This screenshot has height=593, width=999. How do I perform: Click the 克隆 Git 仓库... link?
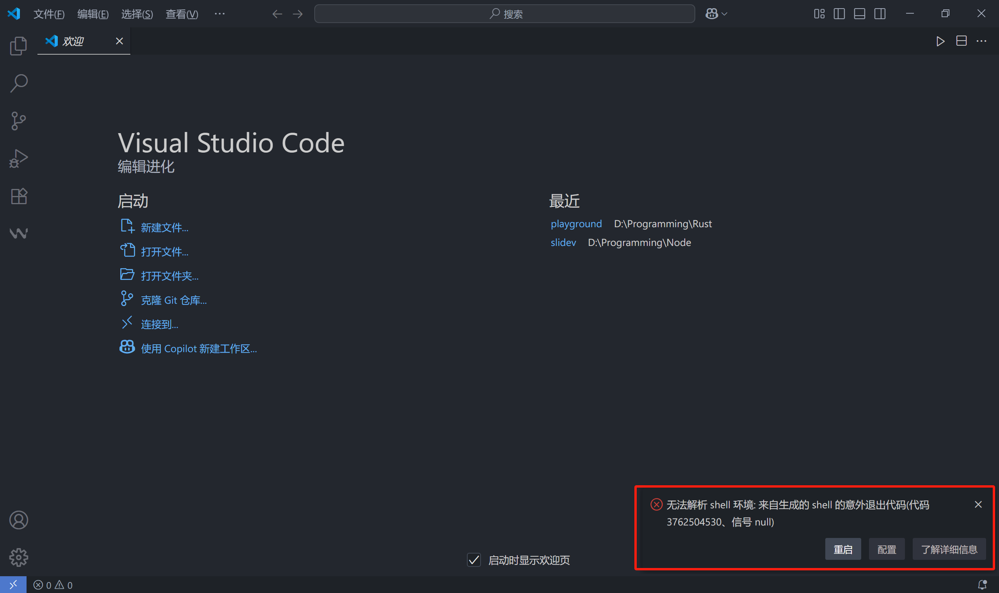coord(174,300)
